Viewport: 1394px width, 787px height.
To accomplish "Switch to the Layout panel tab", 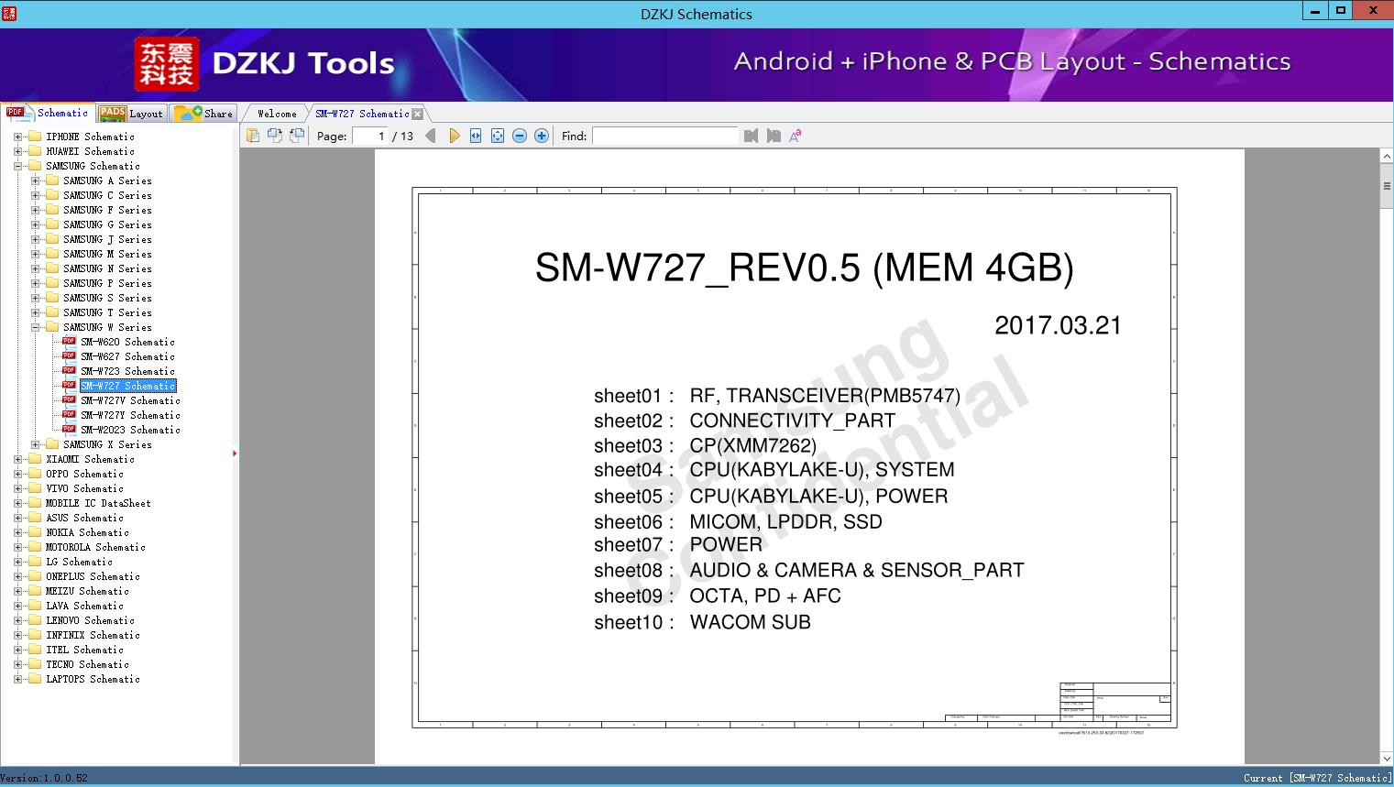I will [131, 114].
